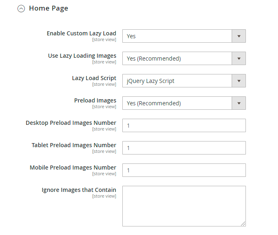The height and width of the screenshot is (235, 278).
Task: Click the arrow button of Lazy Load Script
Action: pos(239,81)
